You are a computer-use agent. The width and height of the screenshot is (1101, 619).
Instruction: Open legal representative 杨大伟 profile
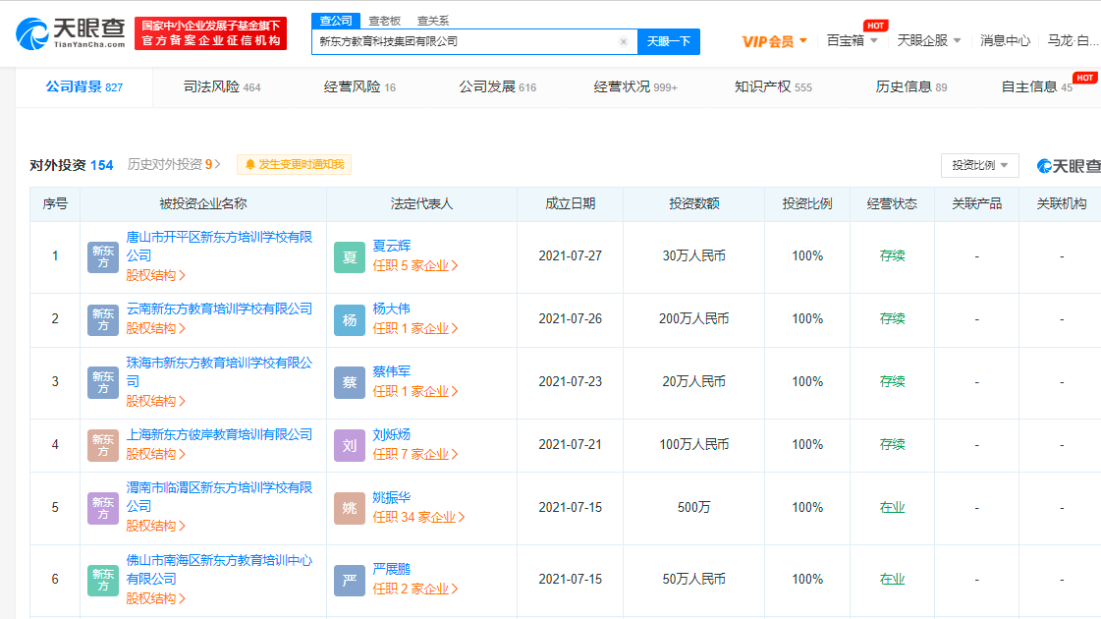click(x=391, y=309)
